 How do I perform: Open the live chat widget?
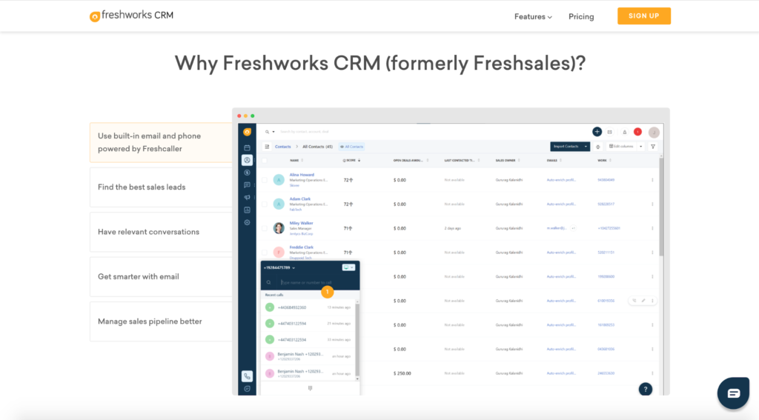pyautogui.click(x=733, y=393)
